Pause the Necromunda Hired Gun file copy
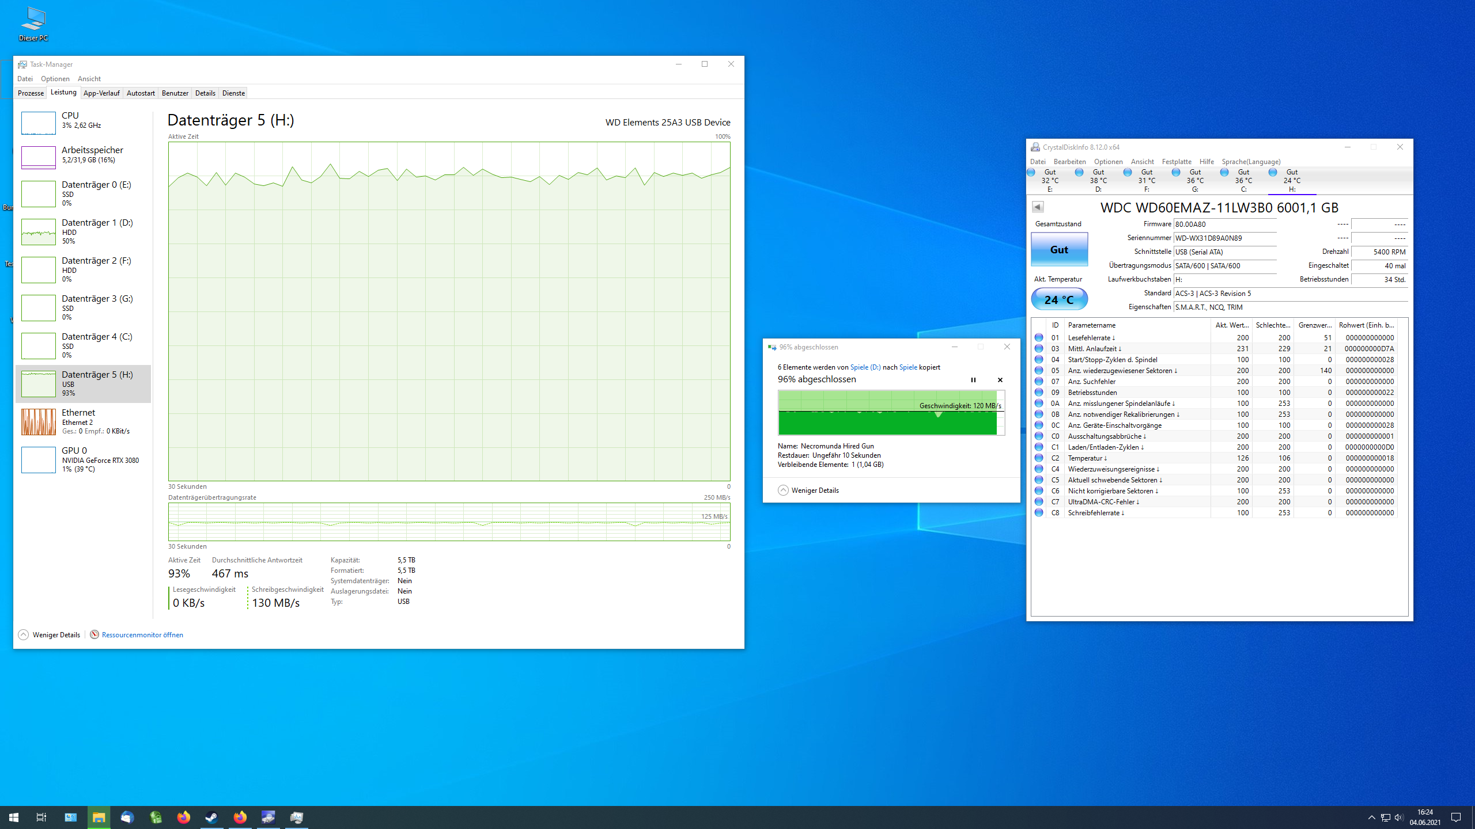 [974, 380]
